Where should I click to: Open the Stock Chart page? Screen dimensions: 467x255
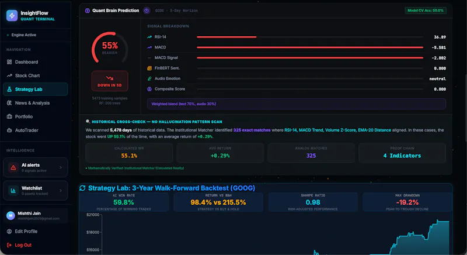pyautogui.click(x=36, y=76)
